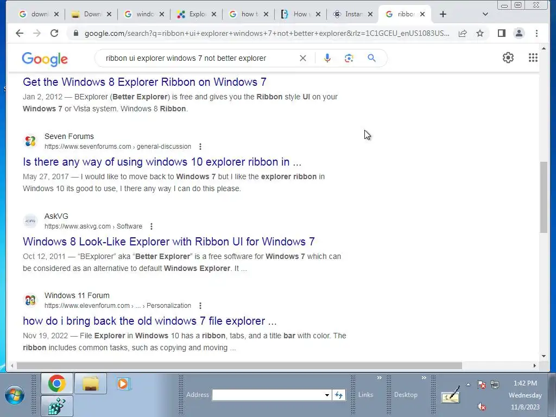Image resolution: width=556 pixels, height=417 pixels.
Task: Click the Chrome URL address bar
Action: pos(267,33)
